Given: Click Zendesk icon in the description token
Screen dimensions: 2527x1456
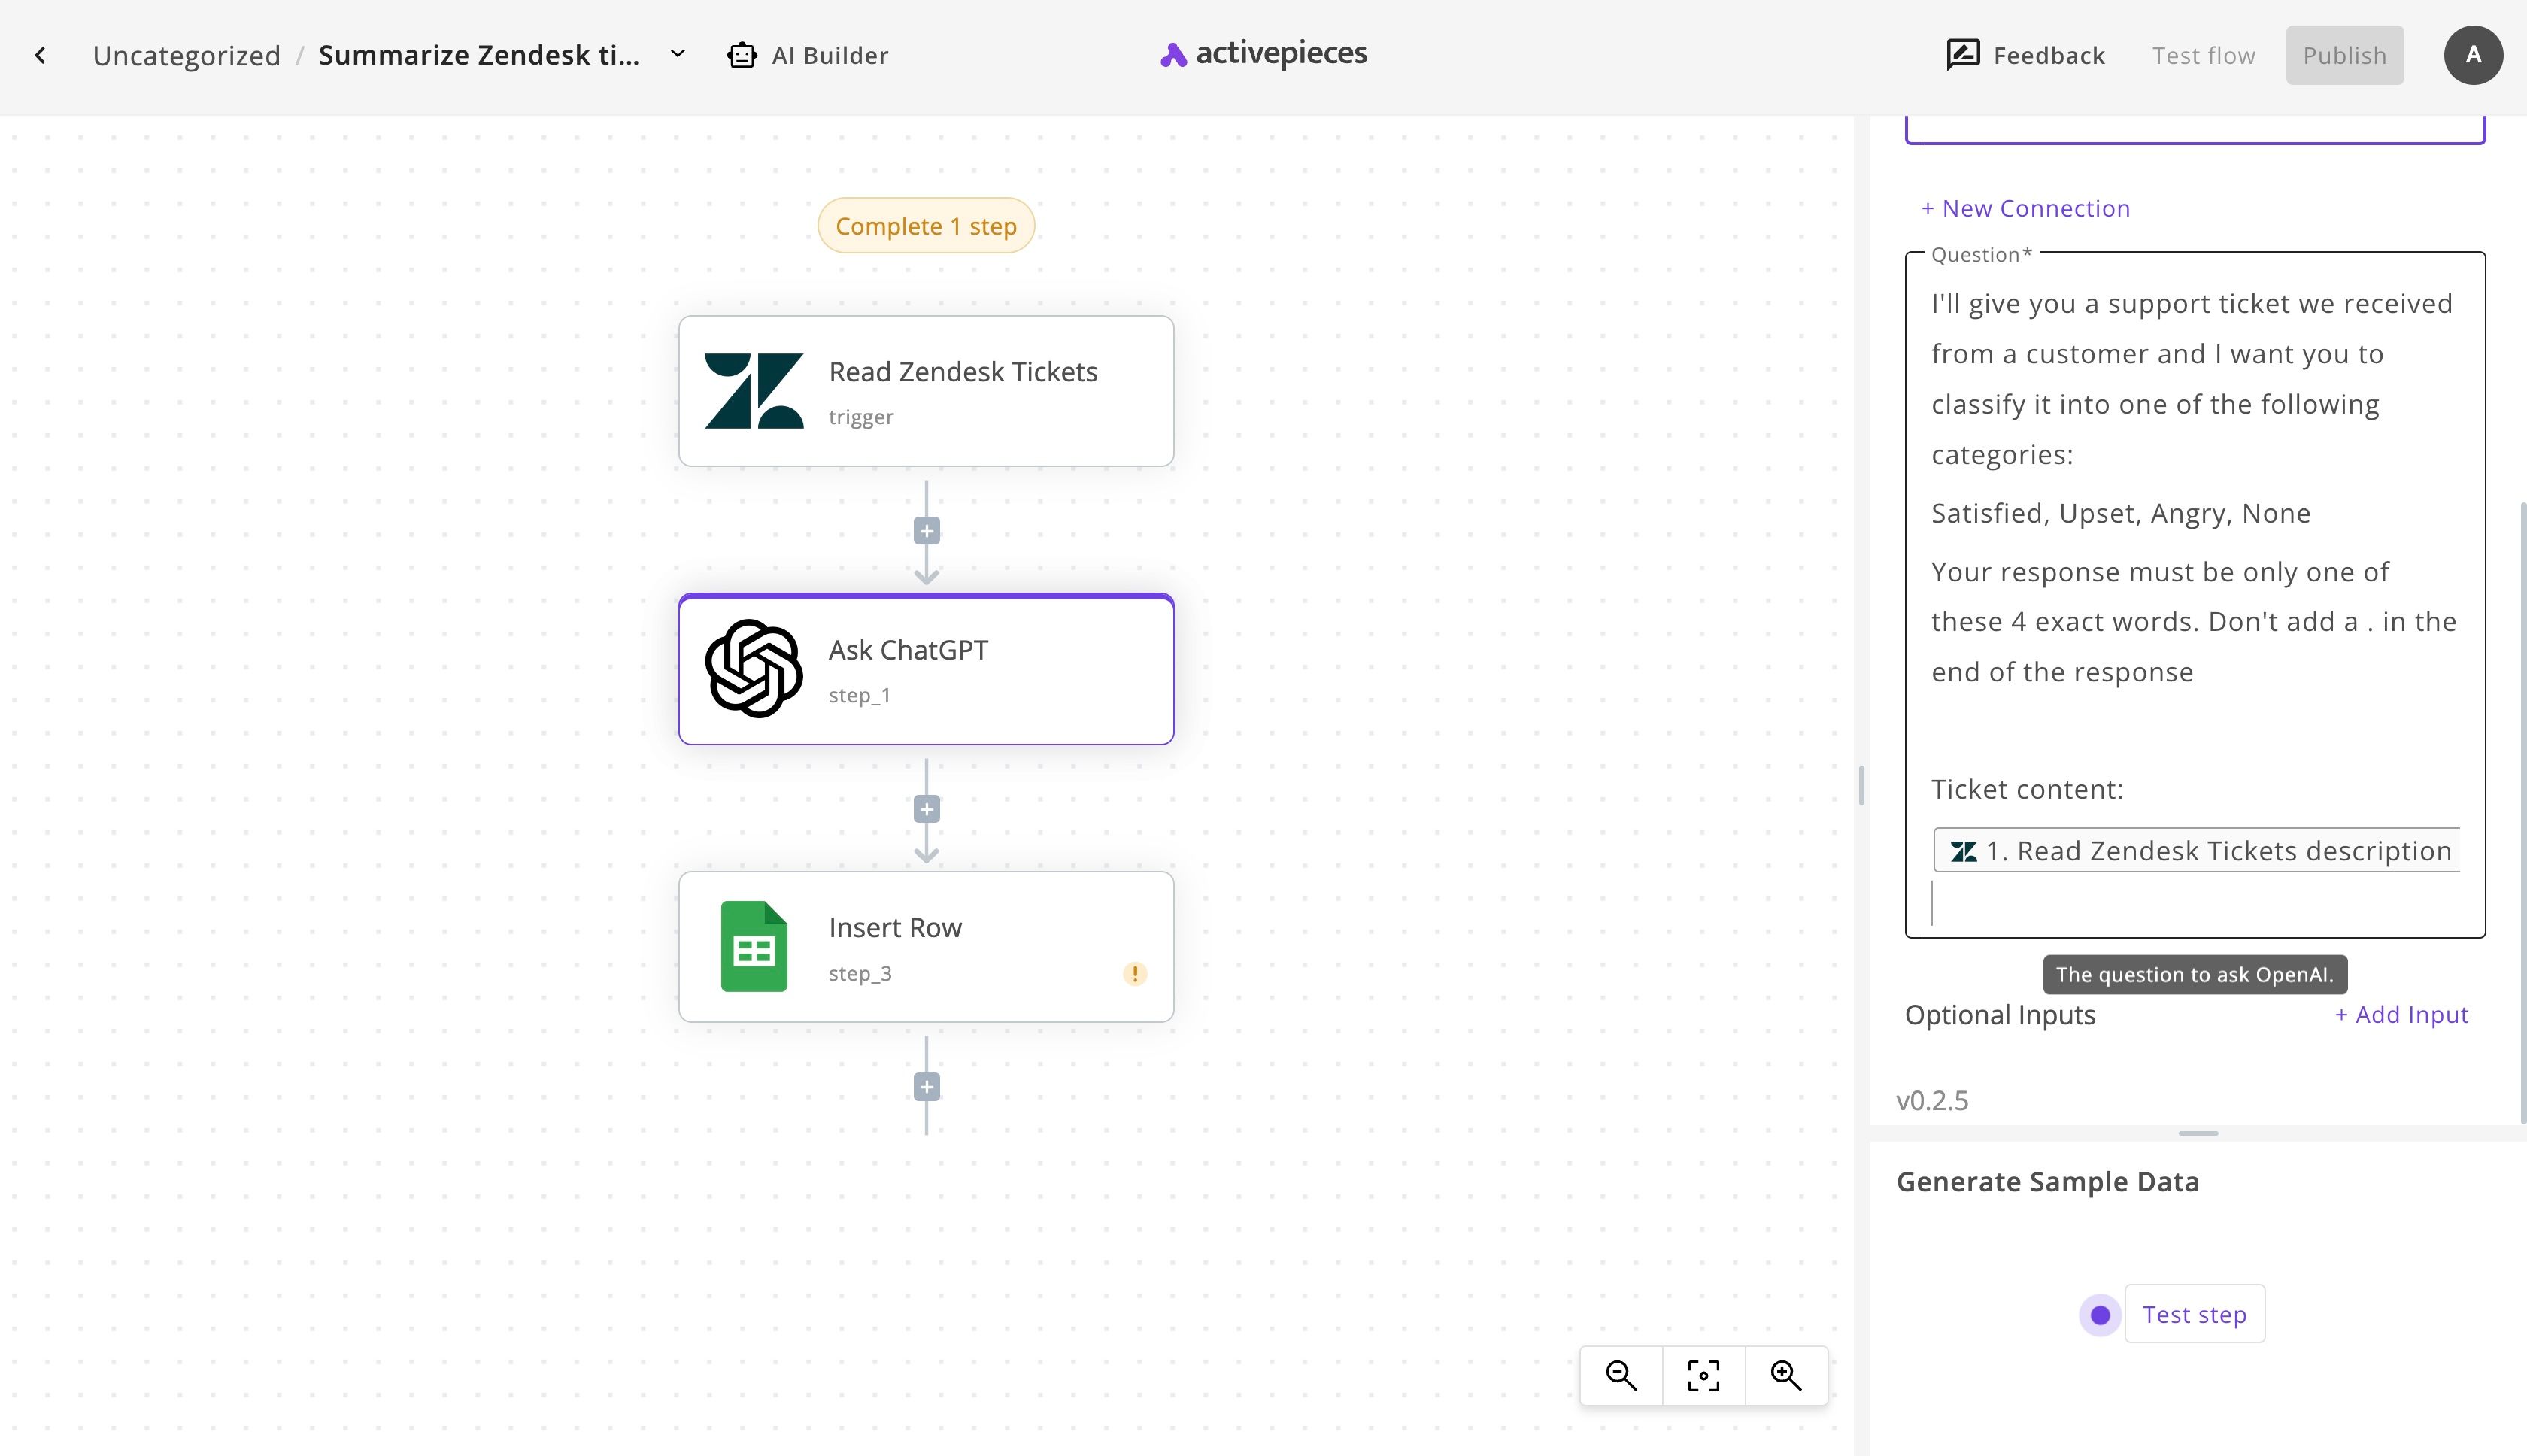Looking at the screenshot, I should coord(1964,851).
